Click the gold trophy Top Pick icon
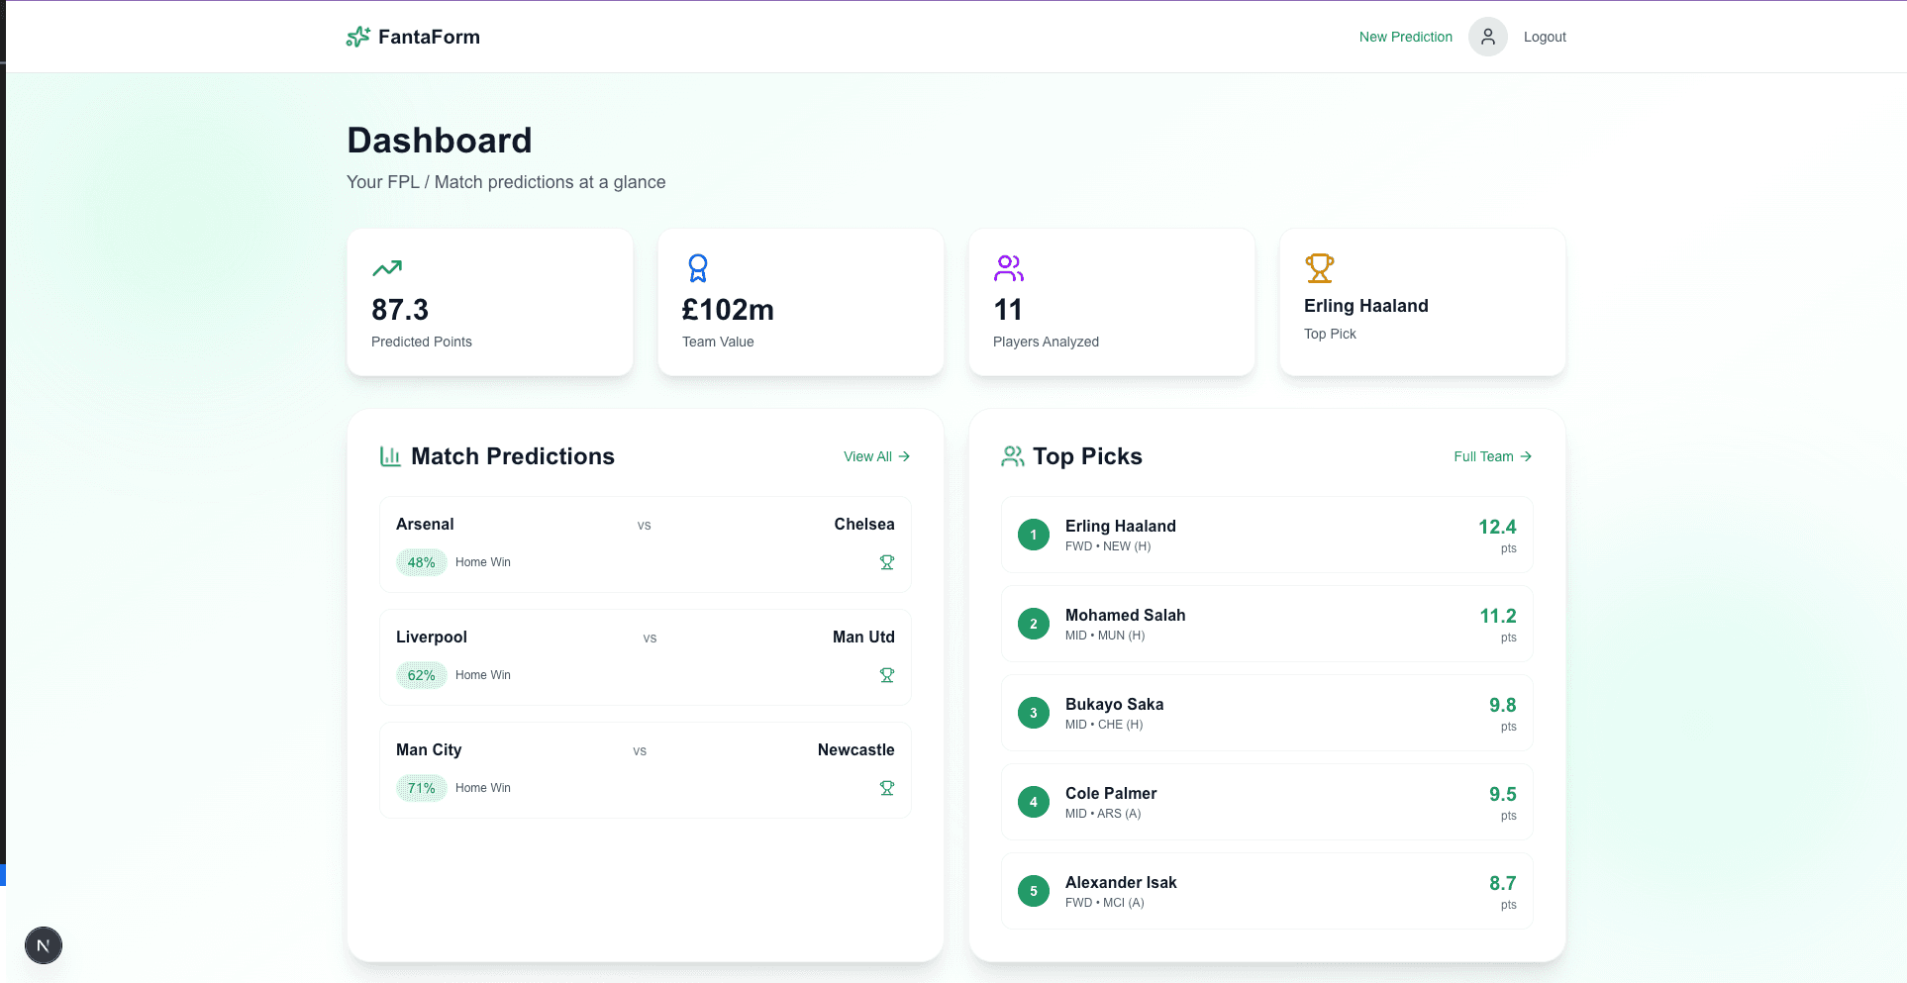 coord(1320,268)
